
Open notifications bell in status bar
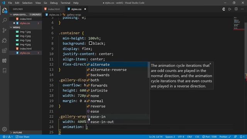(242, 137)
